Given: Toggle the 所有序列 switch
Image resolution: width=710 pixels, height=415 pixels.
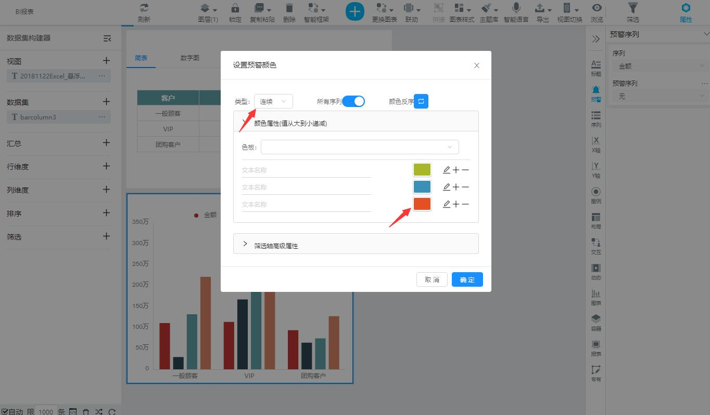Looking at the screenshot, I should click(353, 101).
